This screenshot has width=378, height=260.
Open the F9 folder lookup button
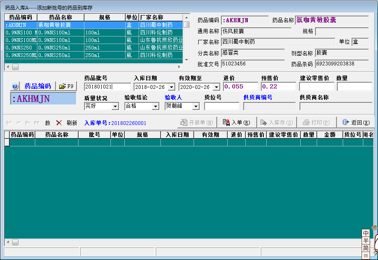(x=66, y=86)
